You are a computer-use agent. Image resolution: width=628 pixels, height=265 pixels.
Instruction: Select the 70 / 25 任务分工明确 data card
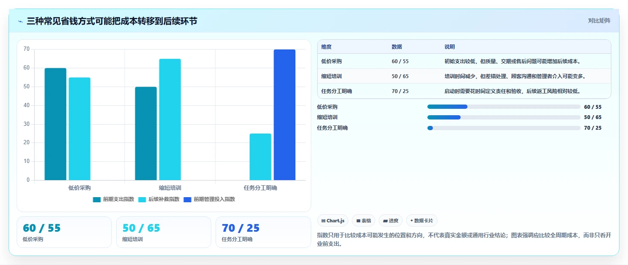point(263,232)
